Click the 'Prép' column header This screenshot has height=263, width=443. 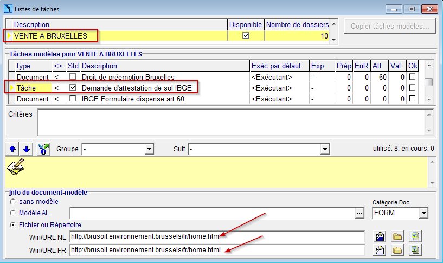coord(344,66)
